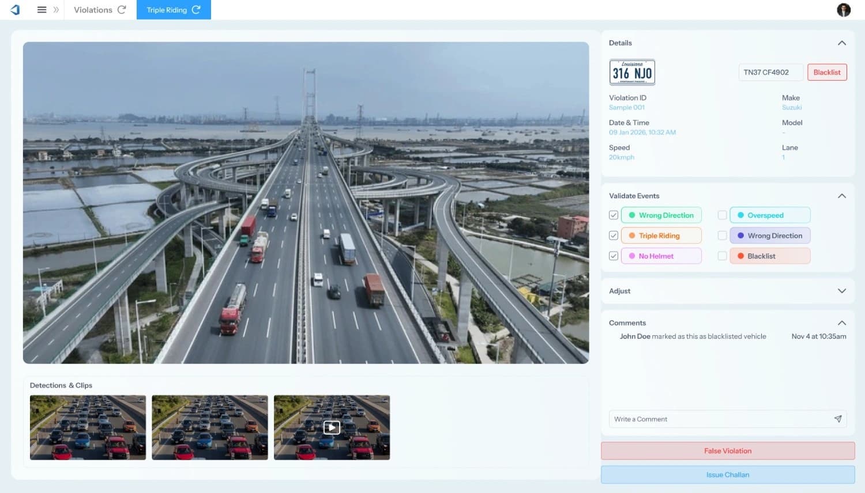Click the application logo in the top-left

pos(14,9)
